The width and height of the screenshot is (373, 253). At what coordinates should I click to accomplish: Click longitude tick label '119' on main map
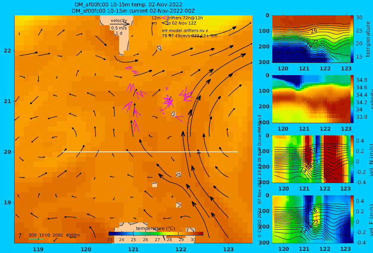38,249
